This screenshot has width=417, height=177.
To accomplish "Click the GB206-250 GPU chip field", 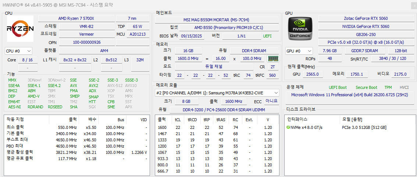I will click(x=366, y=34).
